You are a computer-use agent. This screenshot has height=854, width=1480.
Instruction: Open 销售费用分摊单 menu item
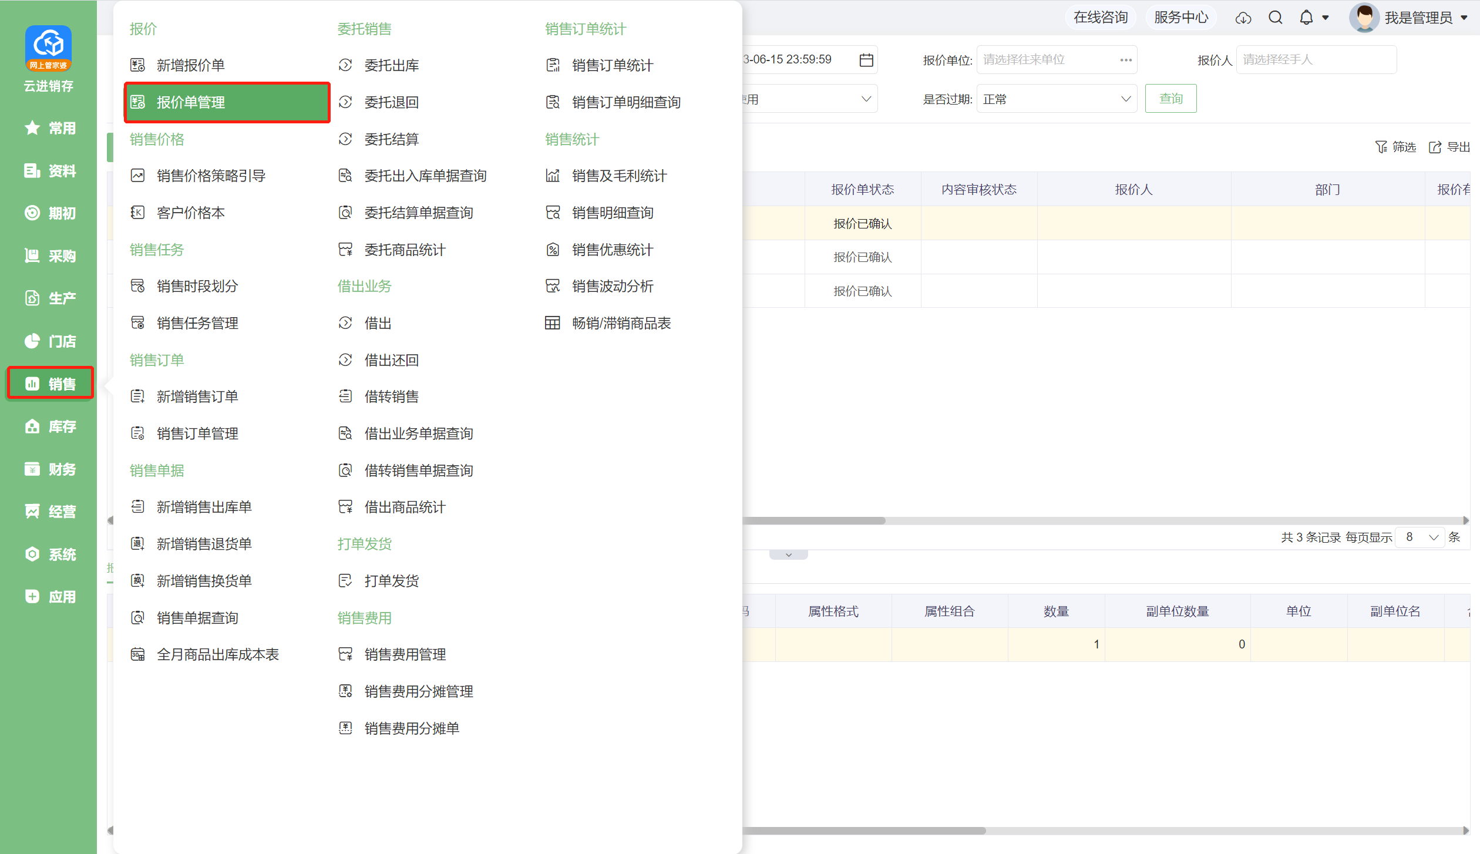pos(412,728)
